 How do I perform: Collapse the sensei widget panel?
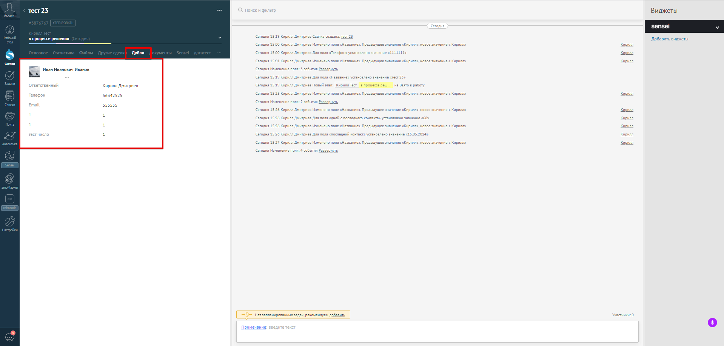717,27
